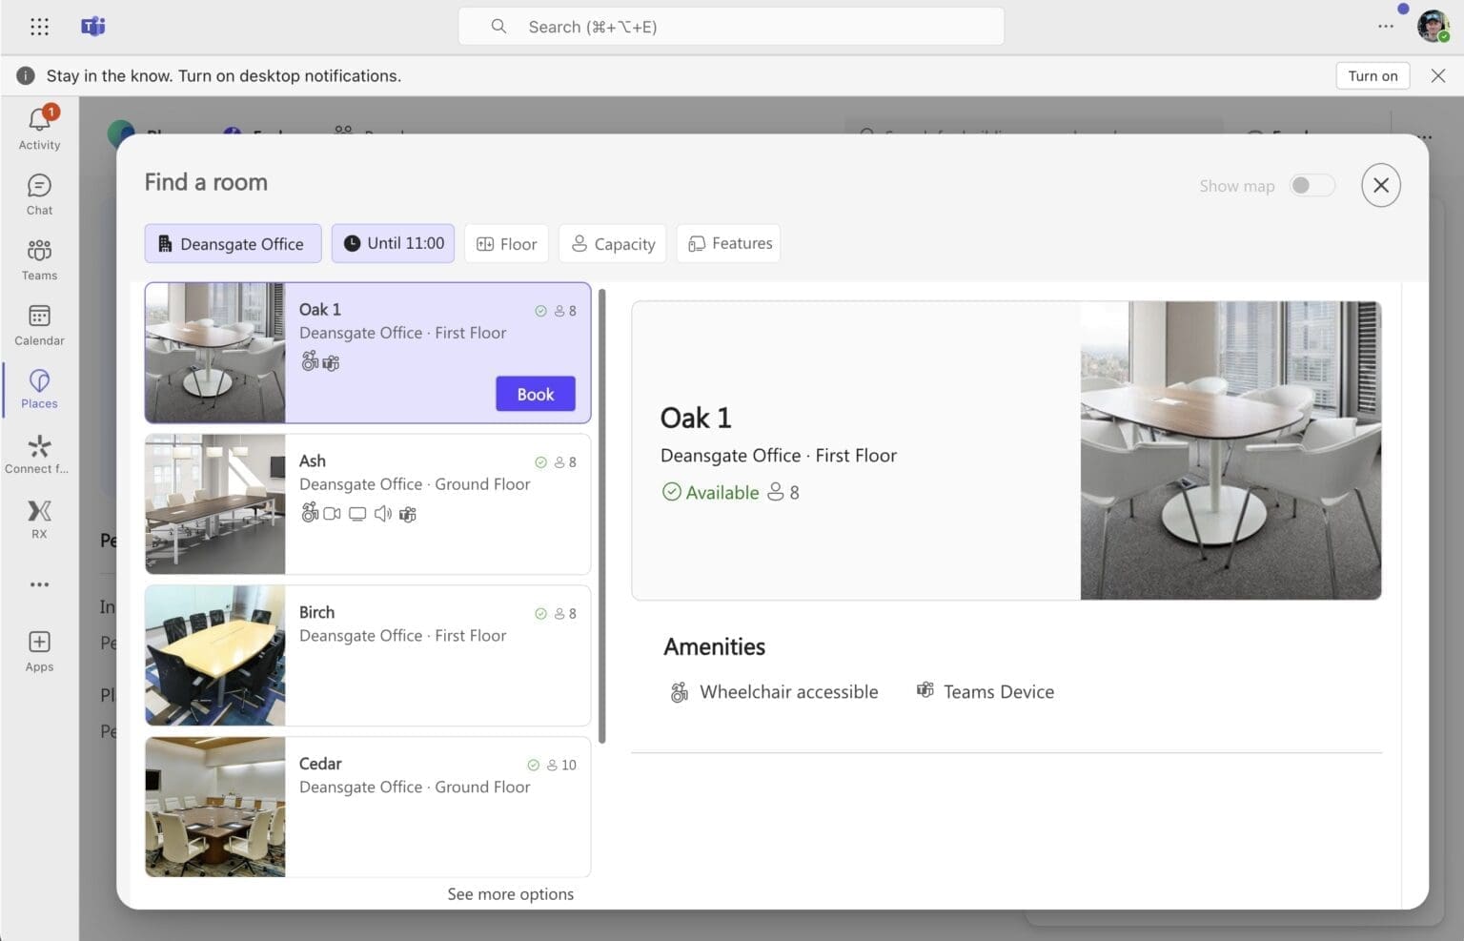
Task: Open the Deansgate Office location filter
Action: click(233, 243)
